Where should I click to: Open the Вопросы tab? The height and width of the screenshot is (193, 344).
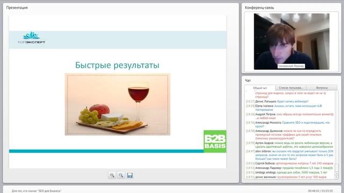[322, 88]
